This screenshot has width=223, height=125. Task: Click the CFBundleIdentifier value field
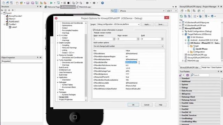click(x=145, y=62)
